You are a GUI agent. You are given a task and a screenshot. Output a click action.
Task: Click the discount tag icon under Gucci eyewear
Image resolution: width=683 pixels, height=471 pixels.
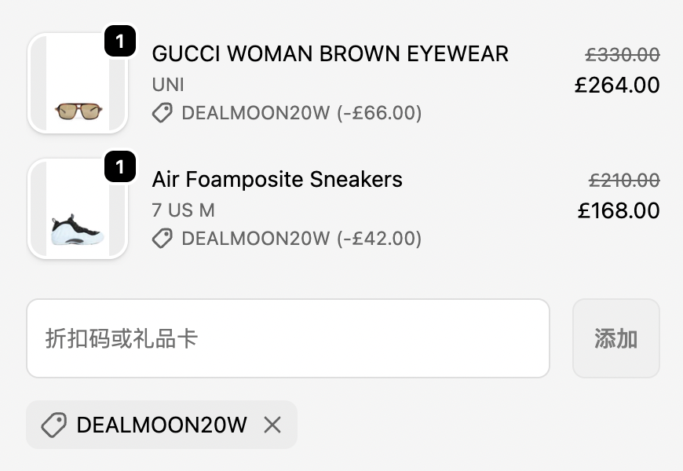coord(163,113)
